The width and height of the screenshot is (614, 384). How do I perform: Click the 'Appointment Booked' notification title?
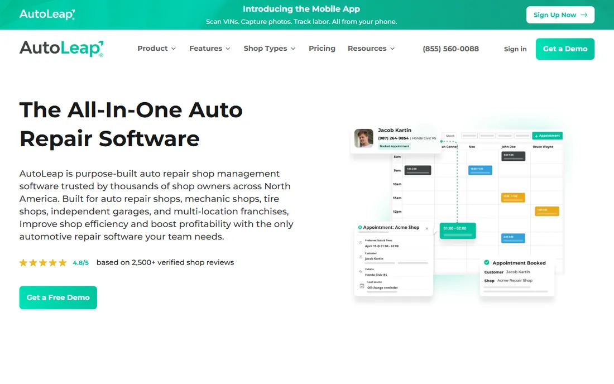(519, 263)
